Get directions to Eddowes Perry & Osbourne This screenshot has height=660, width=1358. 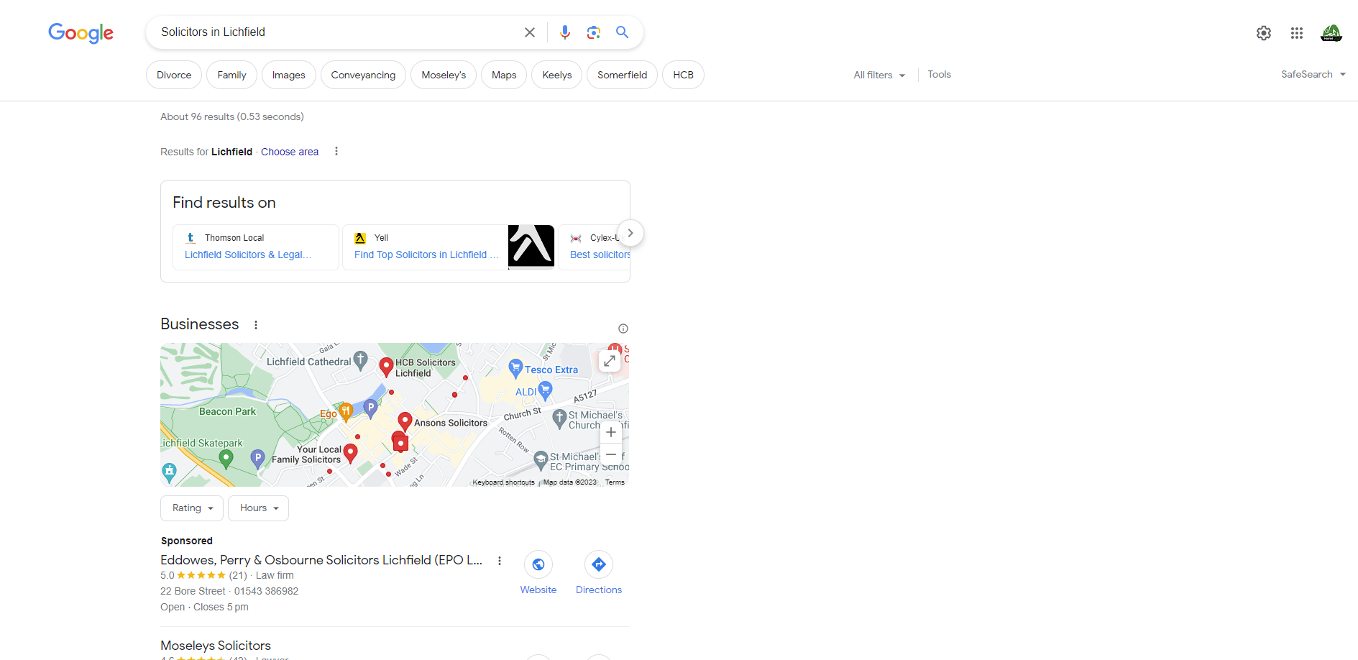599,564
